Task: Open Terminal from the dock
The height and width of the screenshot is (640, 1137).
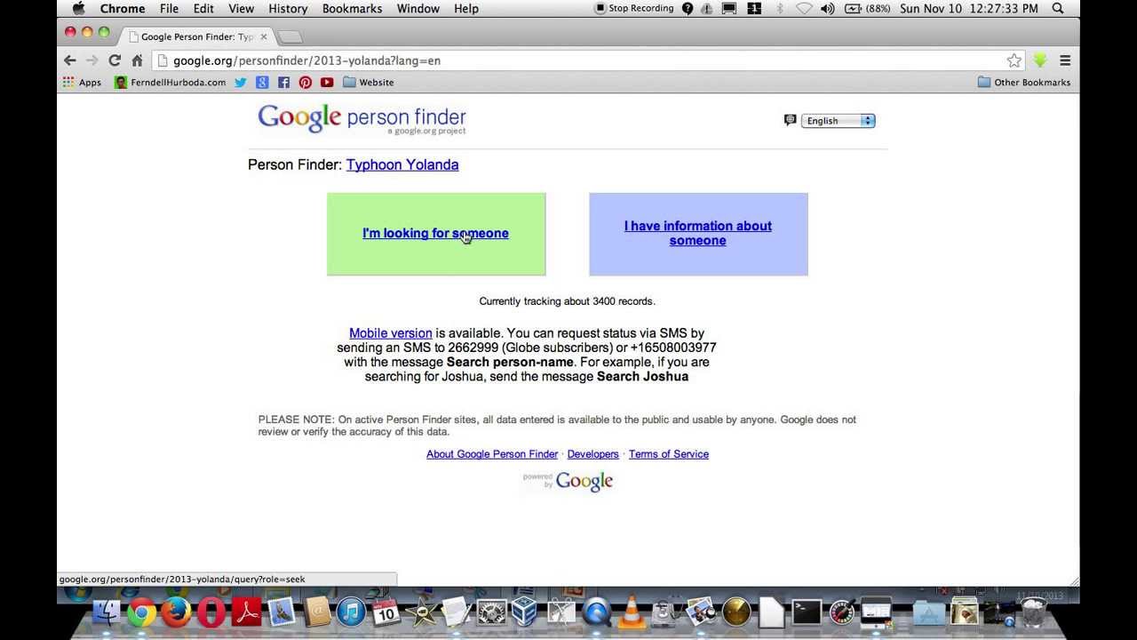Action: 807,612
